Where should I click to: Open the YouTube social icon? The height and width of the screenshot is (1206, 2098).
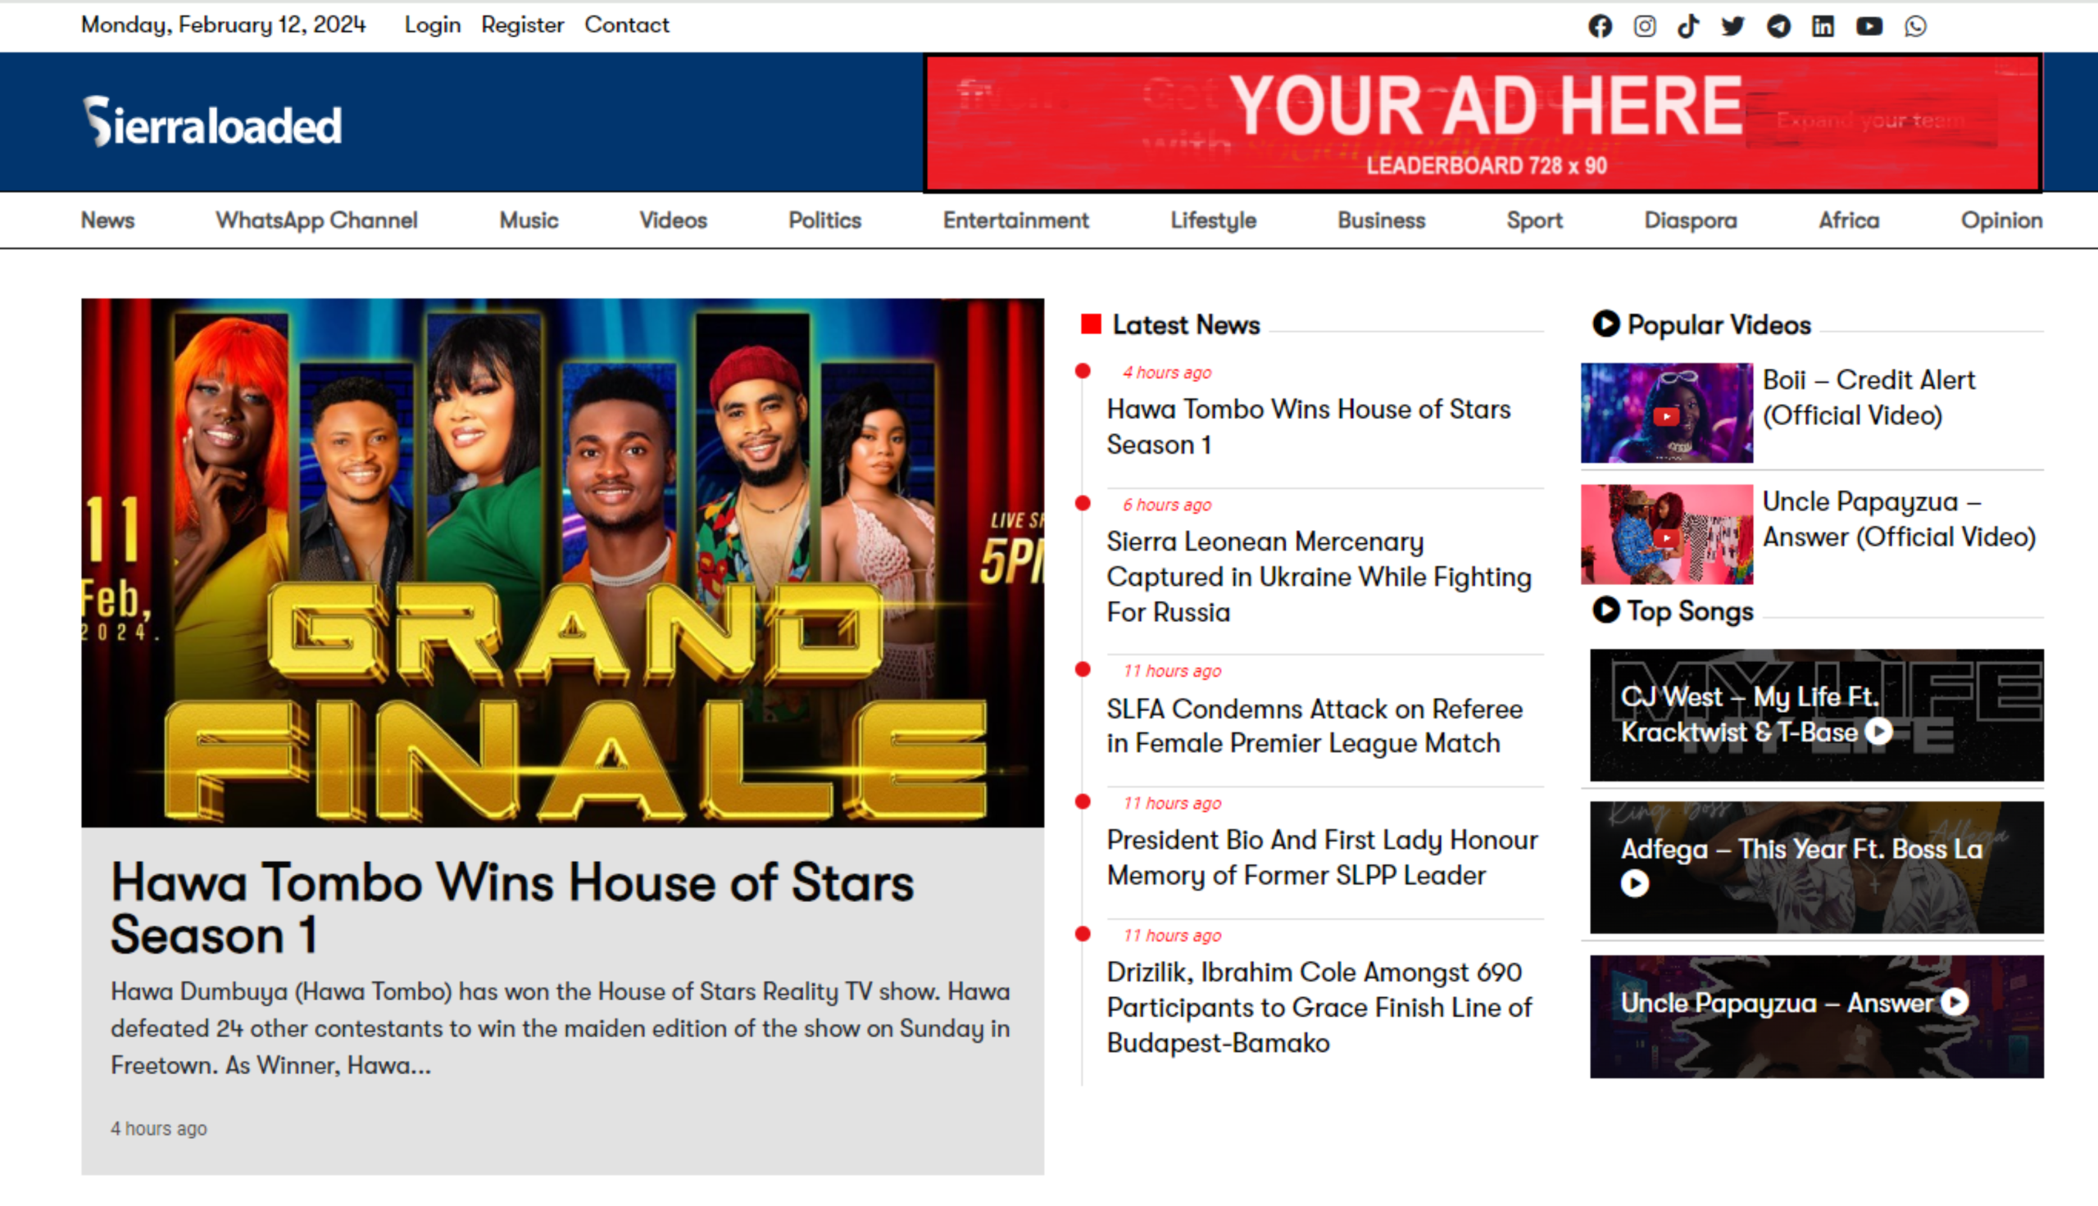[x=1869, y=26]
